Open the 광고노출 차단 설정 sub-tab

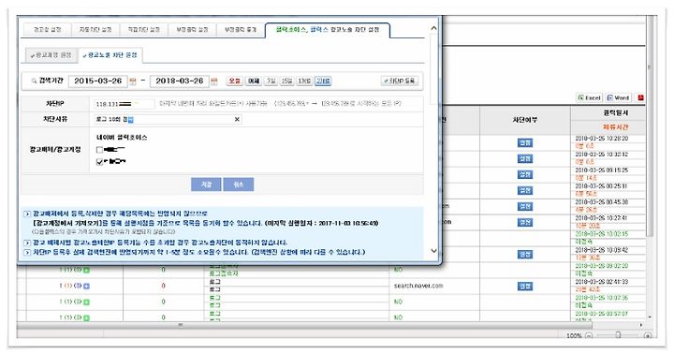point(110,55)
